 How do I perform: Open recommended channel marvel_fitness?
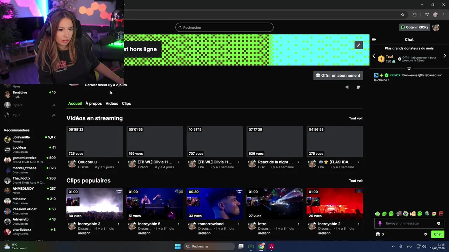coord(30,170)
